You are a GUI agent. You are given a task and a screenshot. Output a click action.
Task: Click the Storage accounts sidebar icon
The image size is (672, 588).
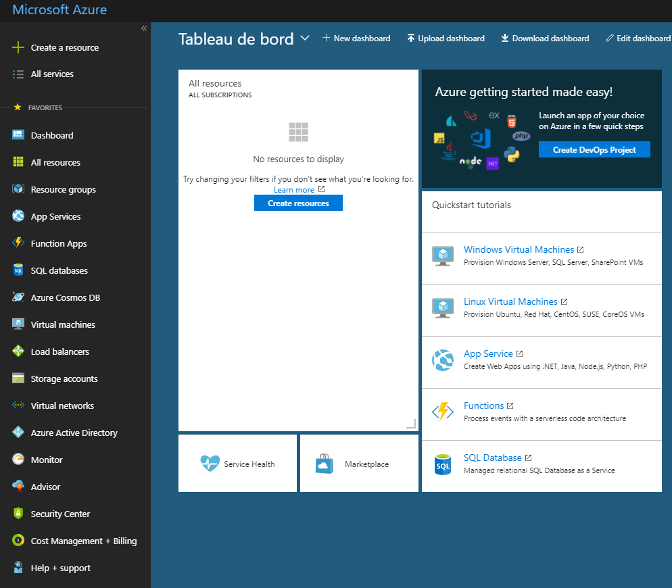click(18, 378)
